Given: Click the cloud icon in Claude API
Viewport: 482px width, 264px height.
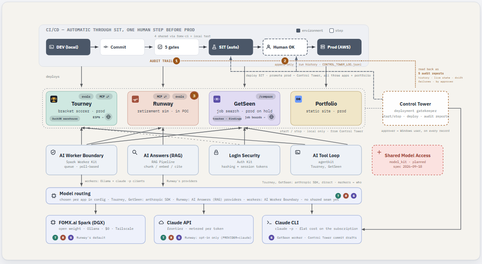Looking at the screenshot, I should (x=161, y=223).
